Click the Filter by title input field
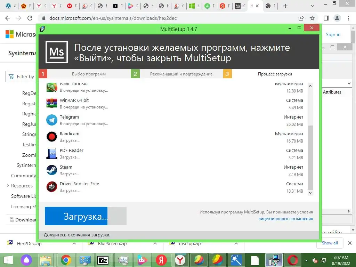Image resolution: width=356 pixels, height=267 pixels. pyautogui.click(x=21, y=76)
